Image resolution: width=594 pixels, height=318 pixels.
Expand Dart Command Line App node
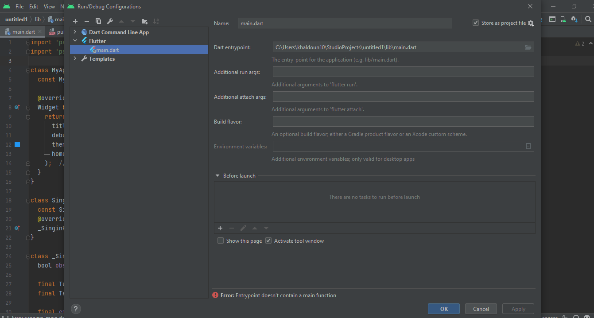click(x=75, y=32)
